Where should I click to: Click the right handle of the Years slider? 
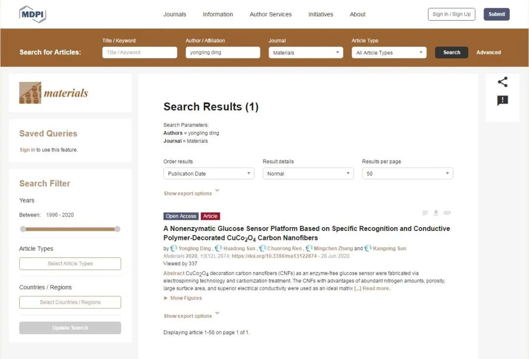pyautogui.click(x=117, y=229)
